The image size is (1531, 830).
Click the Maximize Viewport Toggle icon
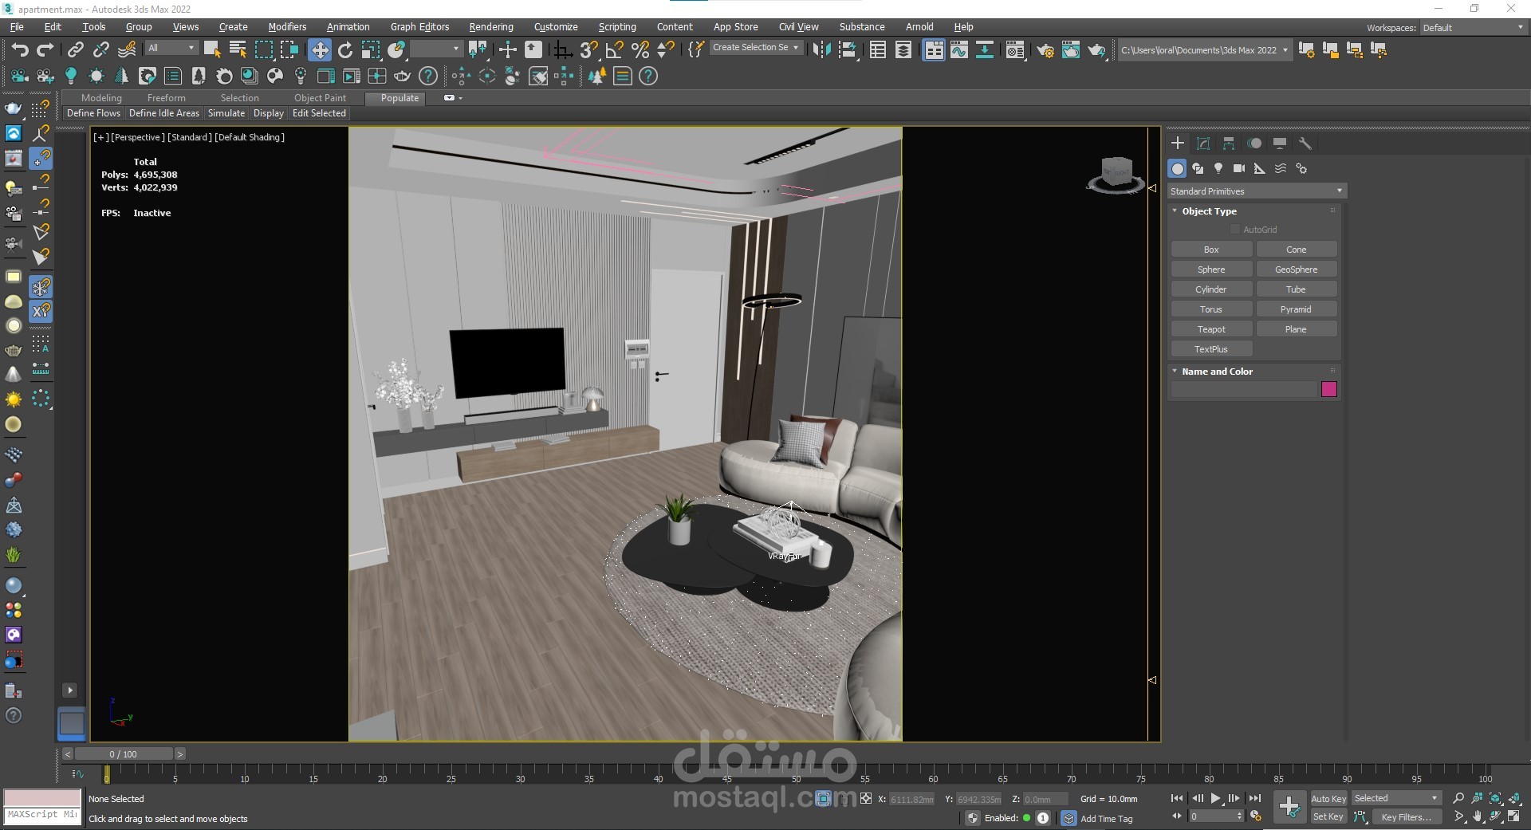coord(1513,816)
